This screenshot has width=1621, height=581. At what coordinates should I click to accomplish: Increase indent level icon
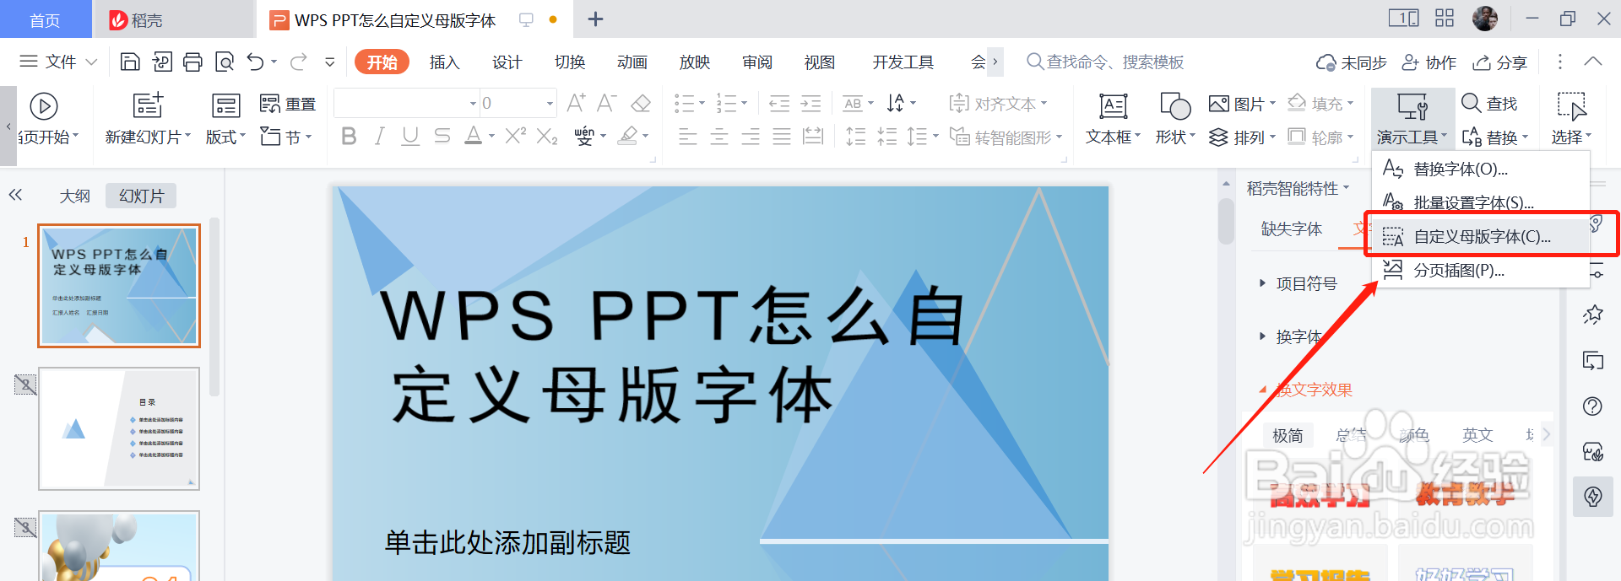point(810,103)
